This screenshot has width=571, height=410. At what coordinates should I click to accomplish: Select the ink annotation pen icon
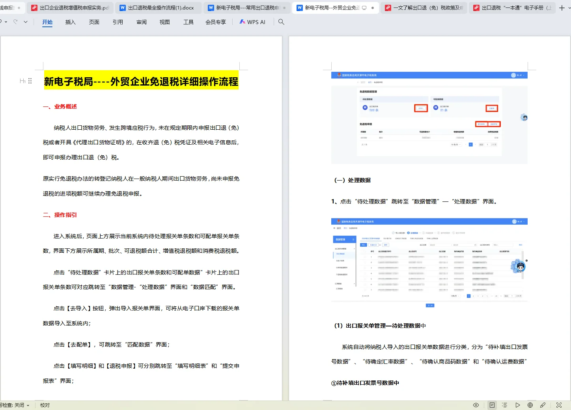(x=543, y=405)
